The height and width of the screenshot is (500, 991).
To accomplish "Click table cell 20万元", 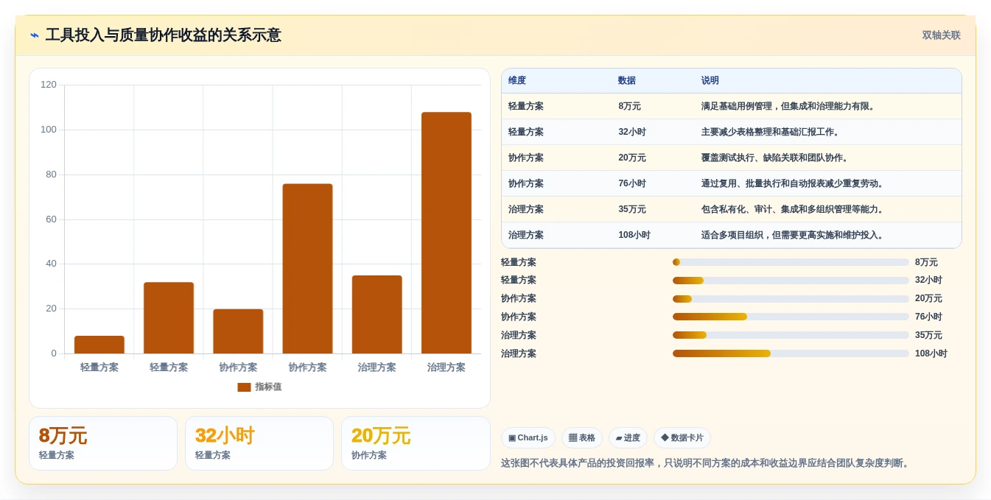I will point(632,158).
